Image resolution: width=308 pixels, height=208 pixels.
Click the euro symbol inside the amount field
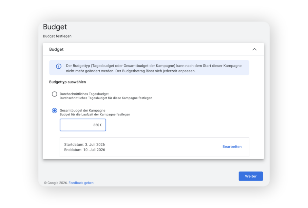[x=101, y=125]
